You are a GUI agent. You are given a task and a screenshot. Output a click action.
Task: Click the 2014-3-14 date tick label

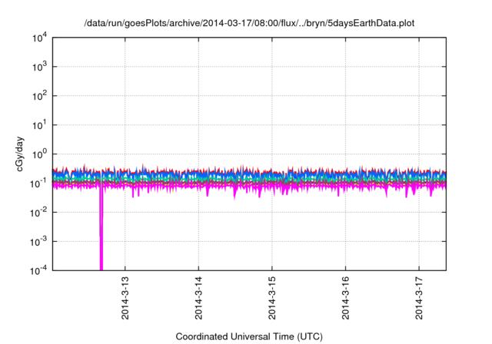[x=198, y=298]
